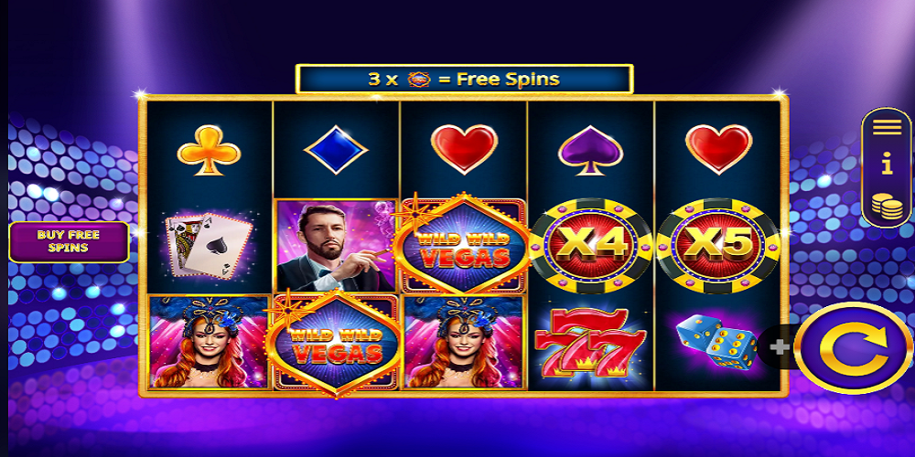915x457 pixels.
Task: Click the red heart in third reel
Action: pos(464,149)
